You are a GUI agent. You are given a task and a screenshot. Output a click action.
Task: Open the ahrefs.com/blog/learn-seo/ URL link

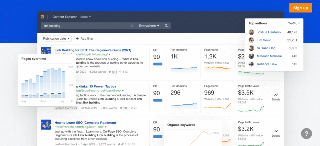point(79,127)
